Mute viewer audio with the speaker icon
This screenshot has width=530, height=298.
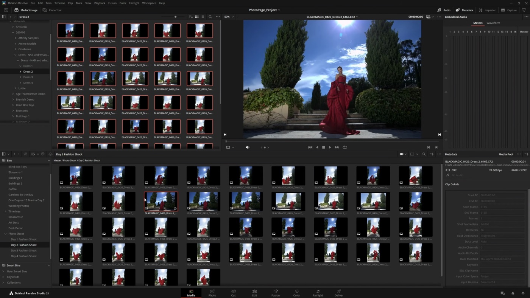[x=248, y=147]
